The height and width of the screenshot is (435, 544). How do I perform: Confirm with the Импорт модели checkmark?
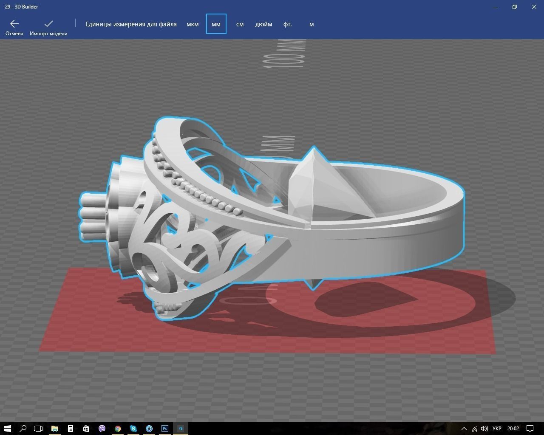[48, 27]
